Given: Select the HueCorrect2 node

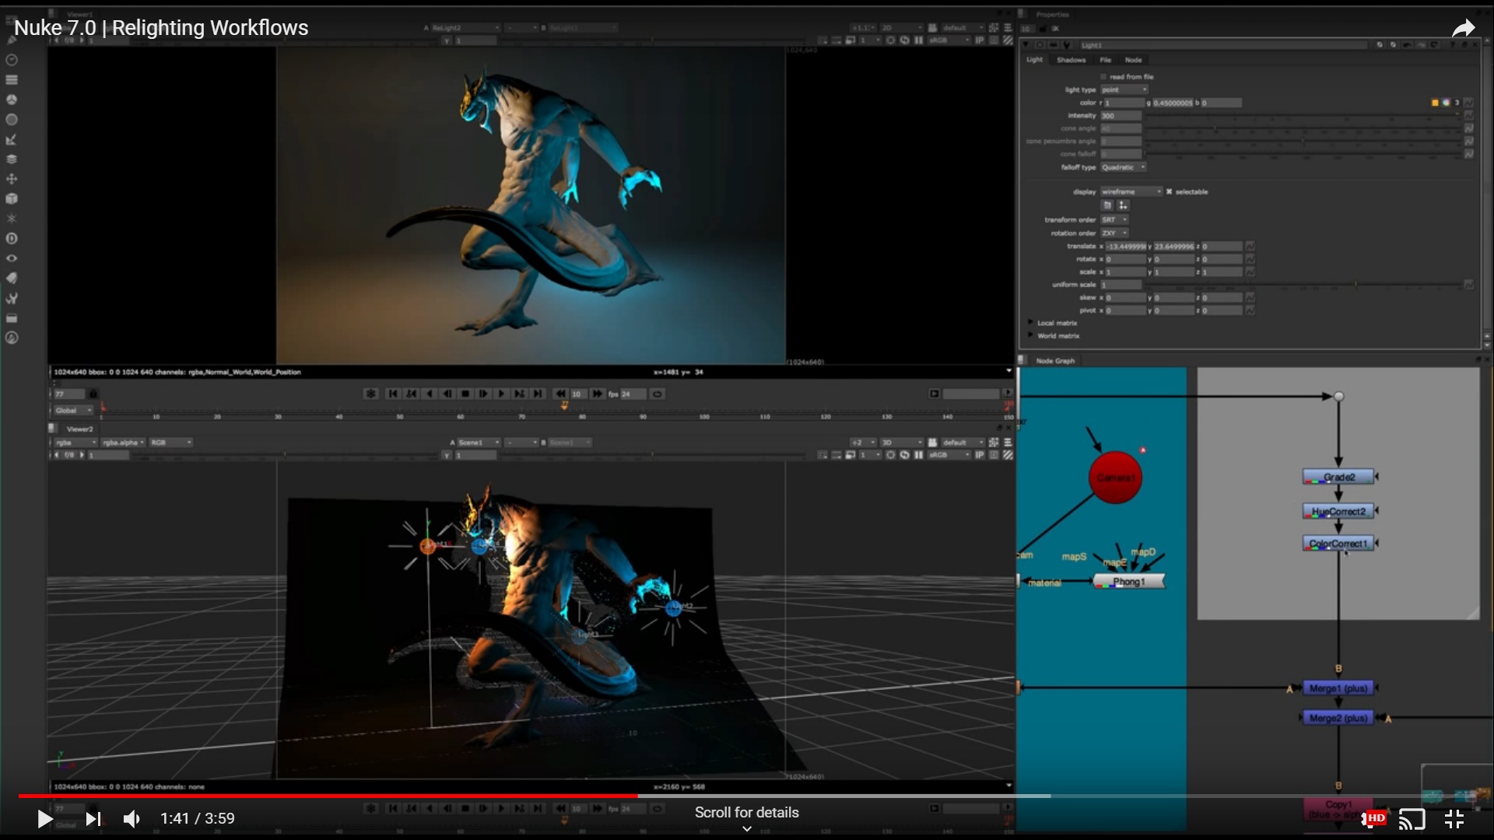Looking at the screenshot, I should pyautogui.click(x=1338, y=511).
